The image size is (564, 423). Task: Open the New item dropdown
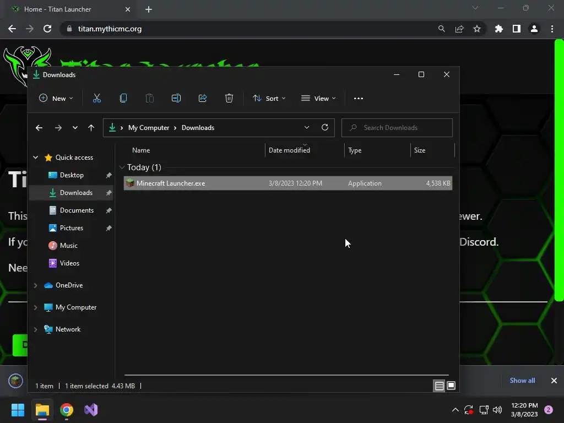pyautogui.click(x=56, y=98)
